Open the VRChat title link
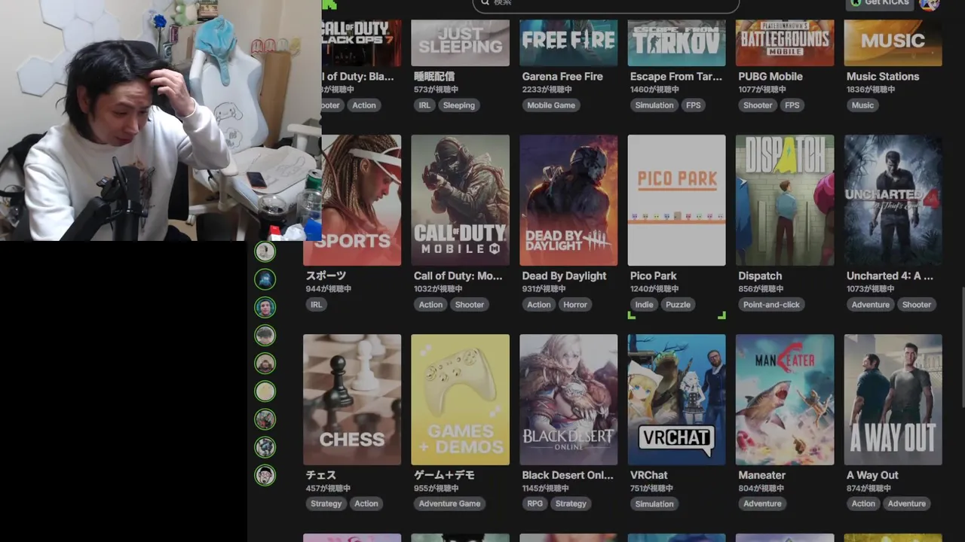Screen dimensions: 965x542 click(649, 475)
